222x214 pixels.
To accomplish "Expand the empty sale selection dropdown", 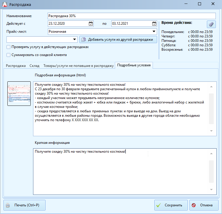I will (x=74, y=39).
